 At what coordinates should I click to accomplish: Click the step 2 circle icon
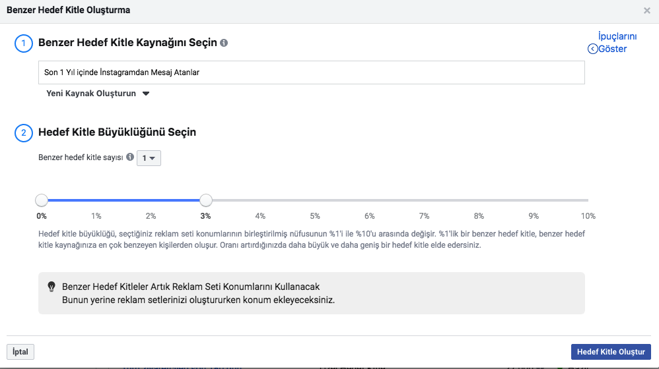tap(24, 133)
